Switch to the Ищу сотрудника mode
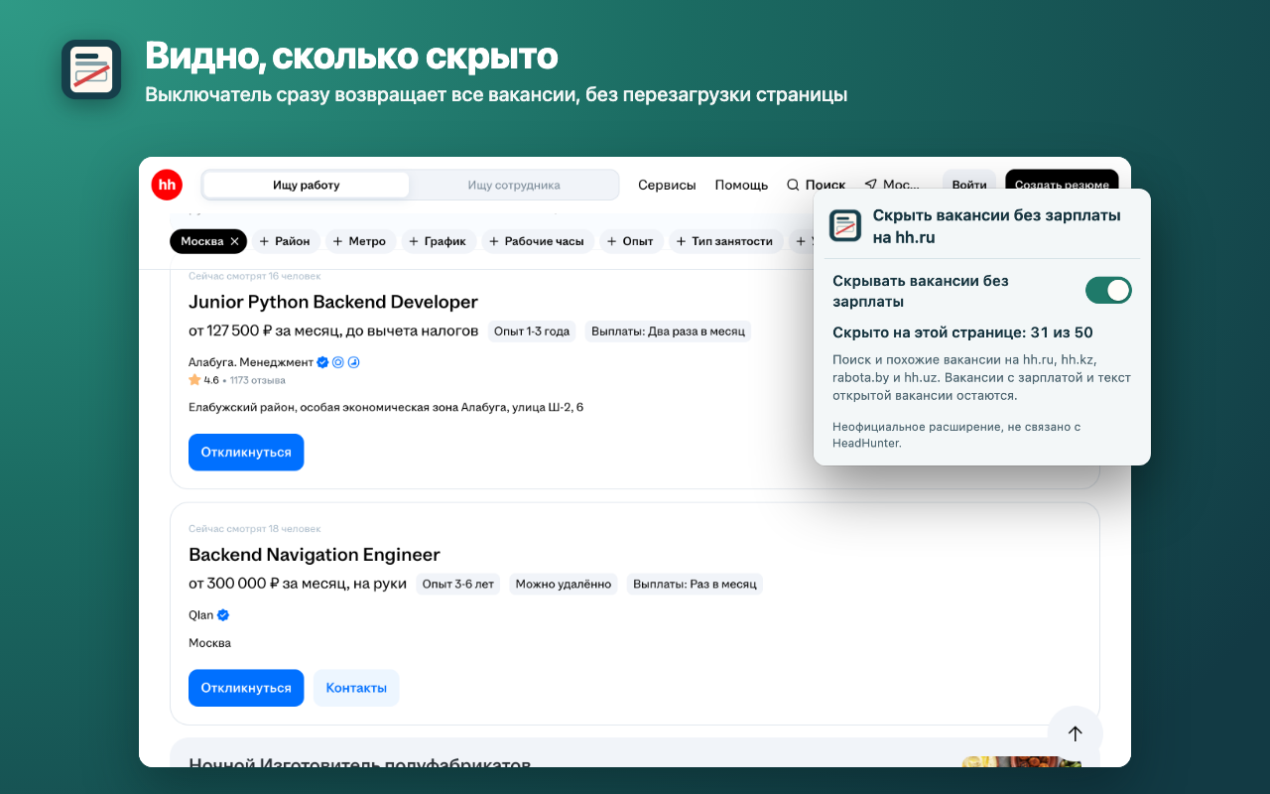 (514, 186)
